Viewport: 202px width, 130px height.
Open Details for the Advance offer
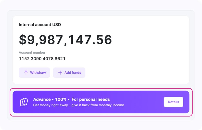tap(173, 102)
